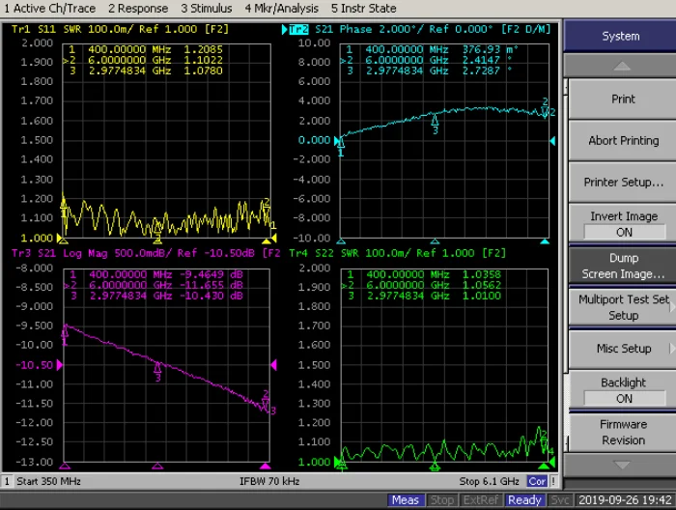
Task: Click channel 1 number in status bar
Action: coord(7,481)
